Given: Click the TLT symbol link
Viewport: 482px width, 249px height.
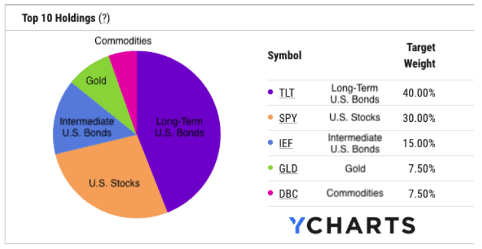Looking at the screenshot, I should [x=286, y=93].
